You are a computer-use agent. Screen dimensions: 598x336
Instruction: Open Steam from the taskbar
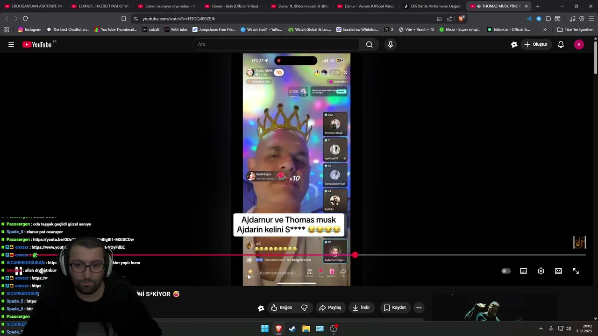[292, 329]
